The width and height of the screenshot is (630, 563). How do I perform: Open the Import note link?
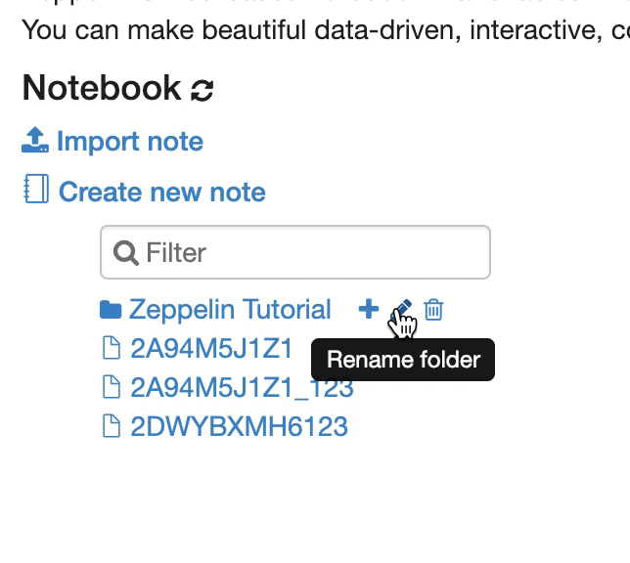pos(130,142)
